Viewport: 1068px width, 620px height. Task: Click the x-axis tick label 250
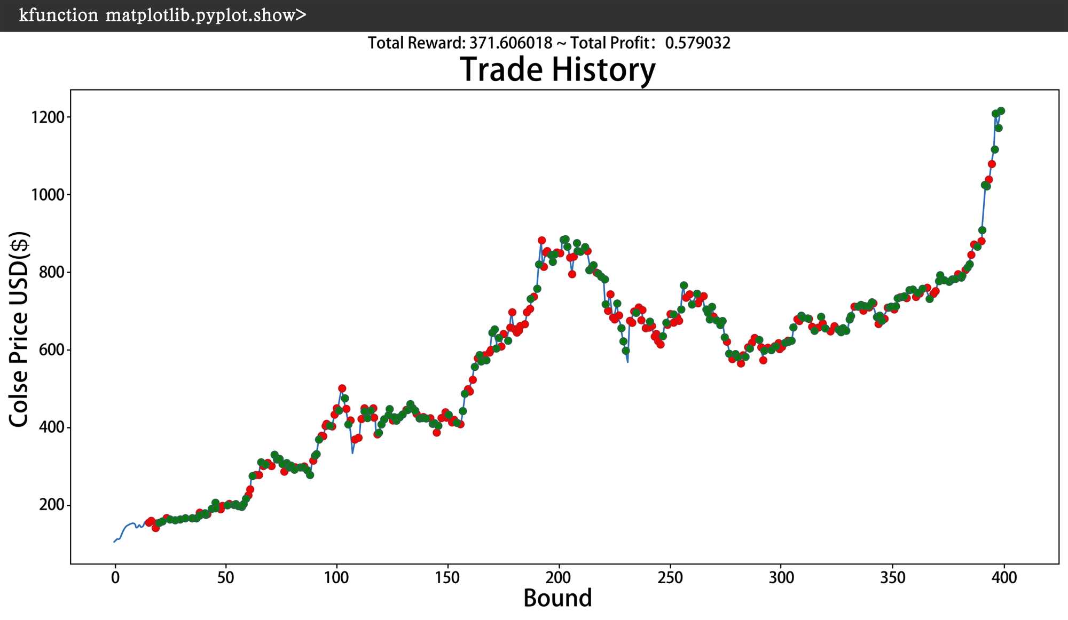[x=670, y=577]
